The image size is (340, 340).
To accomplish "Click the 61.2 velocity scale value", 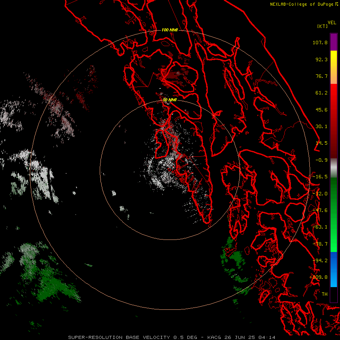I will tap(321, 93).
